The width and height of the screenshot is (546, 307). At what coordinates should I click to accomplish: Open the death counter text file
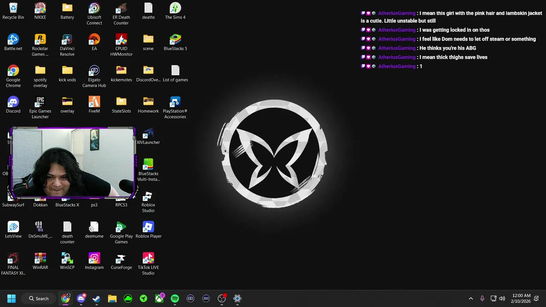pos(67,233)
